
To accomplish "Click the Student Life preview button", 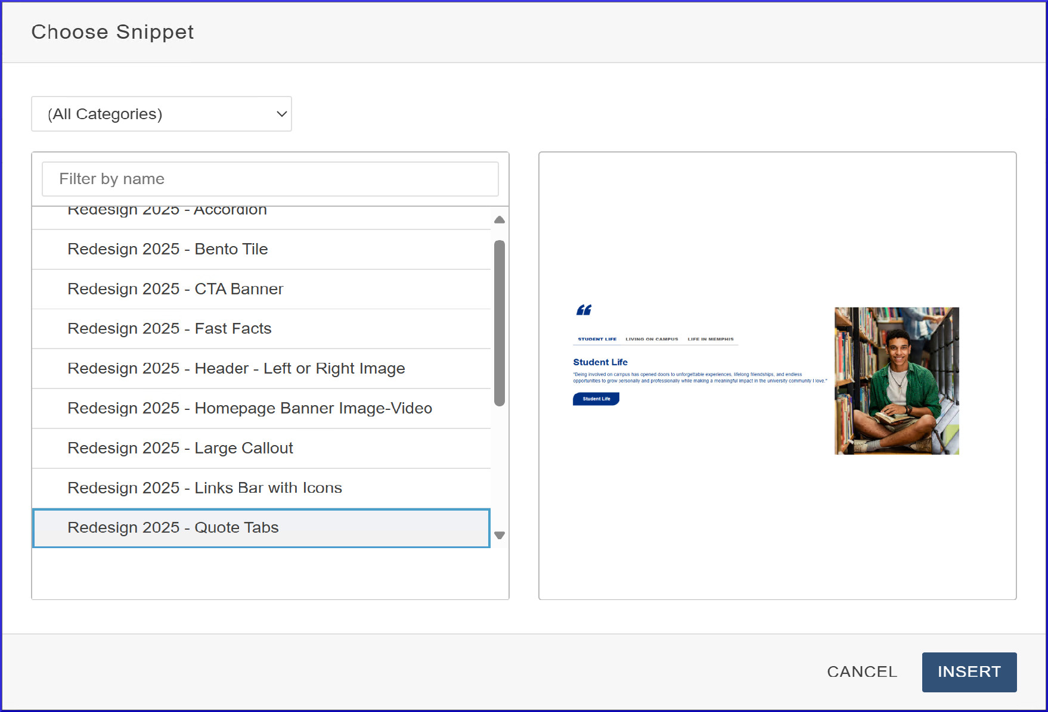I will [x=596, y=399].
